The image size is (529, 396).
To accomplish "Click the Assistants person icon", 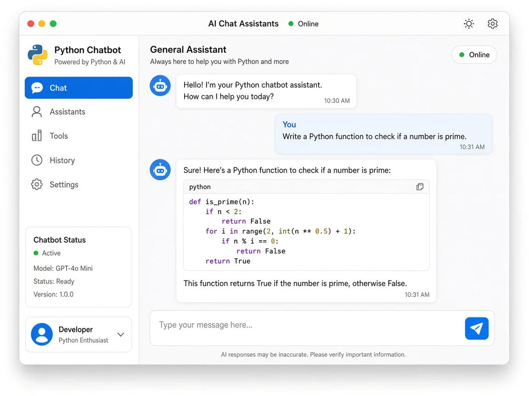I will coord(37,112).
